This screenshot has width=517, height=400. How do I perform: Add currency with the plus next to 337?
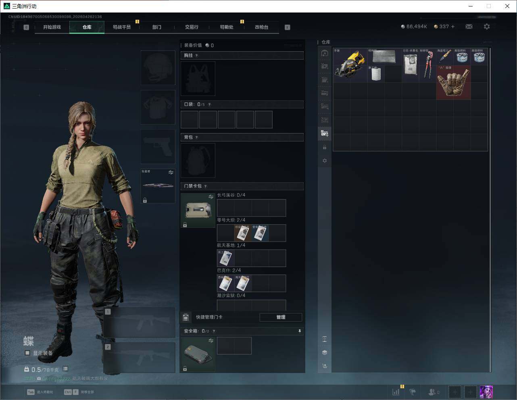coord(453,27)
